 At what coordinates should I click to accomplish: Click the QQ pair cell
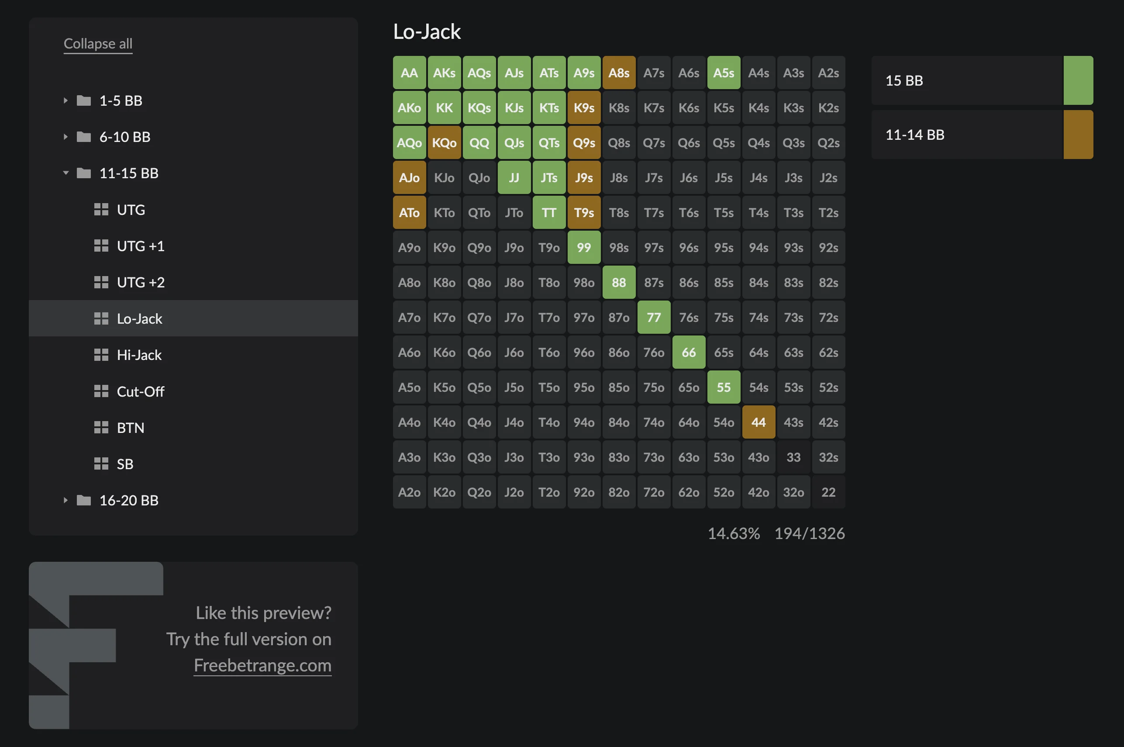click(479, 142)
